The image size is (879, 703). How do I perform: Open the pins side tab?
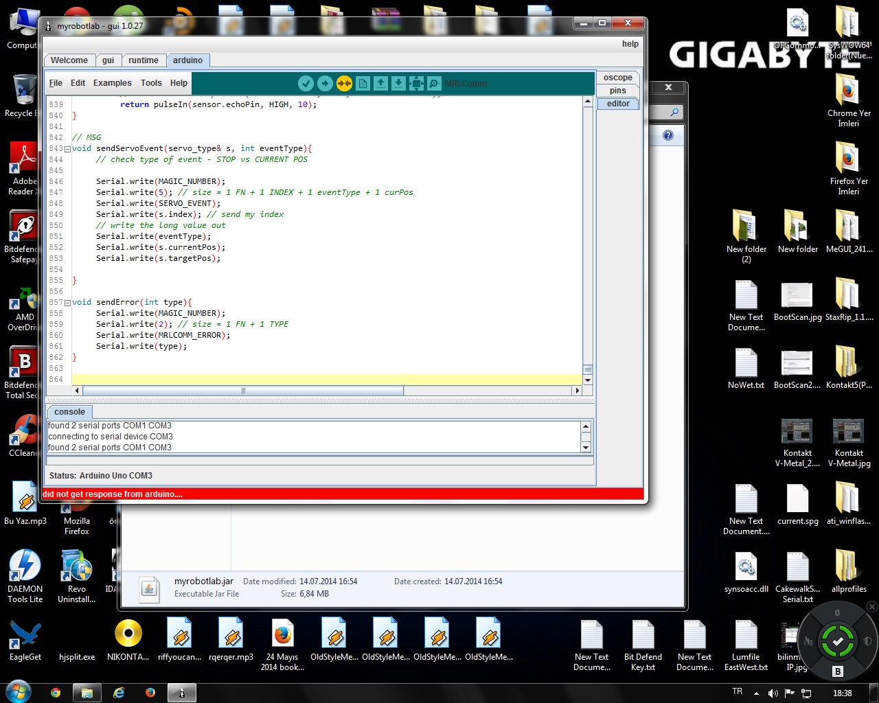click(x=618, y=91)
